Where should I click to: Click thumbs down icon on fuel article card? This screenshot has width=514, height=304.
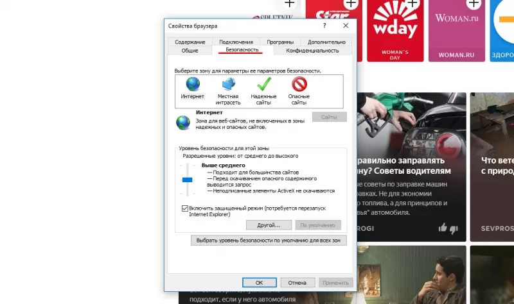pos(454,230)
